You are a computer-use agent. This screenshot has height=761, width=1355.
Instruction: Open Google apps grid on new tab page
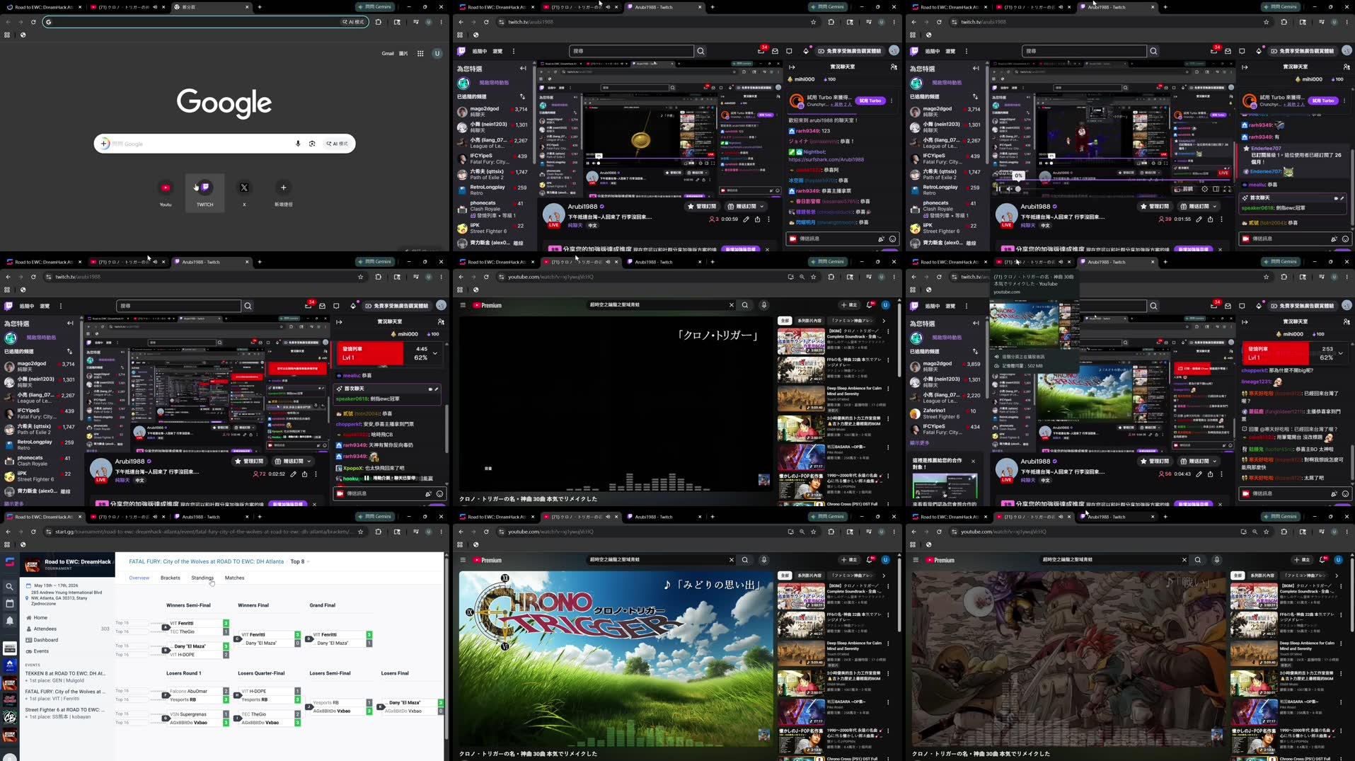pos(420,53)
